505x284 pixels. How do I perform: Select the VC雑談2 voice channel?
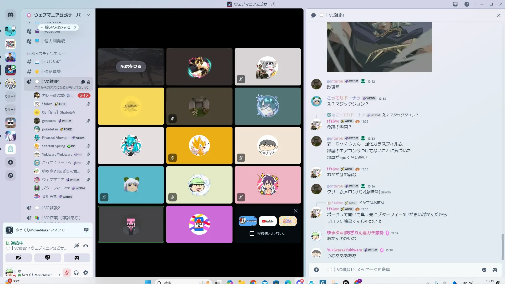(x=52, y=208)
